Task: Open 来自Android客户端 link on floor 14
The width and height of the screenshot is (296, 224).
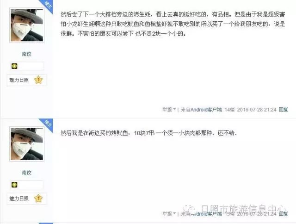Action: 201,110
